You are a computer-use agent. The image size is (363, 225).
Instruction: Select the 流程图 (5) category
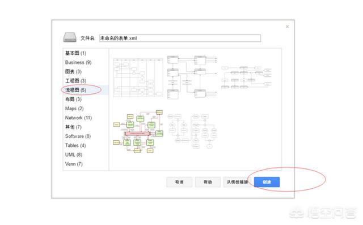[x=75, y=90]
